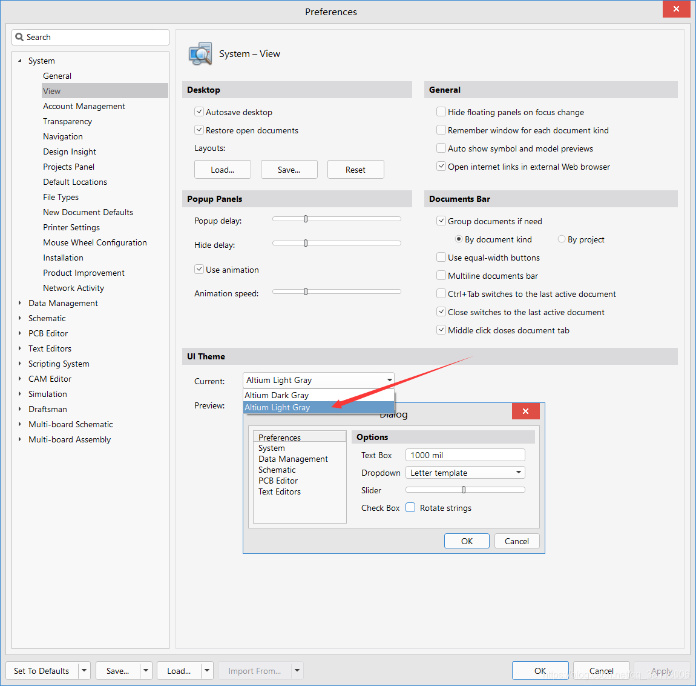Enable Hide floating panels on focus change

[441, 112]
